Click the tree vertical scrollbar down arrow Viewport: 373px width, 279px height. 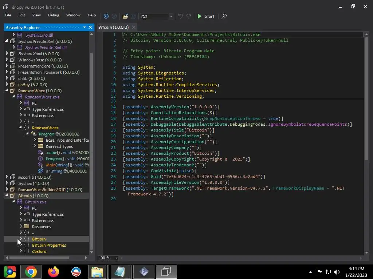pyautogui.click(x=91, y=252)
